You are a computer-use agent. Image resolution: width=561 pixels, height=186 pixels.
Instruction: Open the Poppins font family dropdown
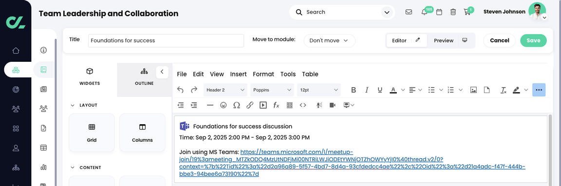(x=272, y=90)
